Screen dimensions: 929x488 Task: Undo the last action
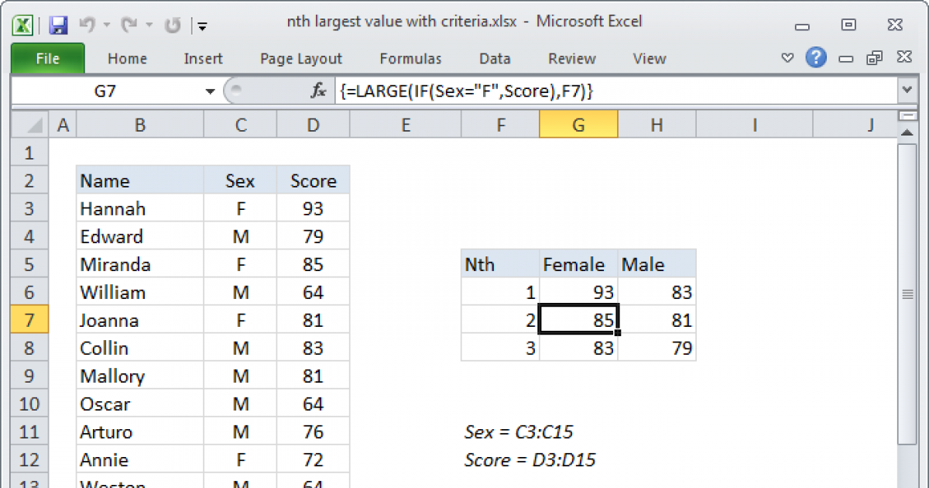pyautogui.click(x=87, y=26)
